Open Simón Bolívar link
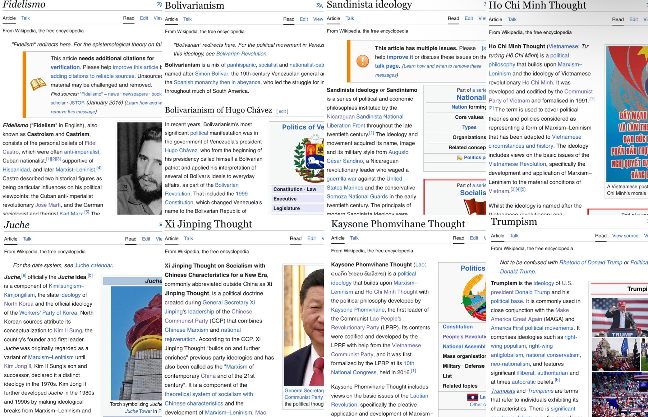648x417 pixels. click(211, 74)
